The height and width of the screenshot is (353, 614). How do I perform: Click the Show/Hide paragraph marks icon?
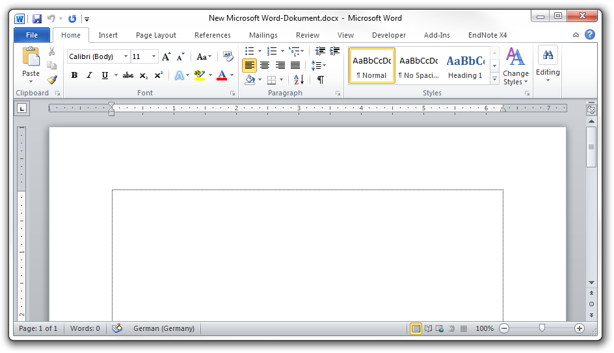[320, 80]
